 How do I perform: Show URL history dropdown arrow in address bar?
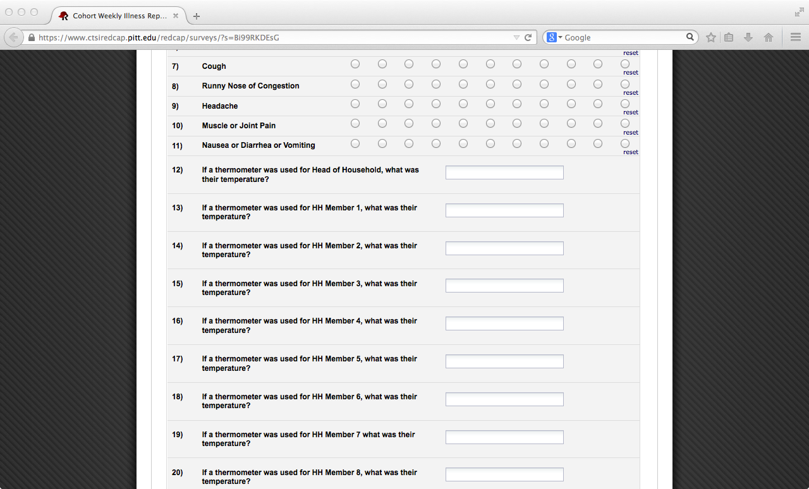pos(516,37)
